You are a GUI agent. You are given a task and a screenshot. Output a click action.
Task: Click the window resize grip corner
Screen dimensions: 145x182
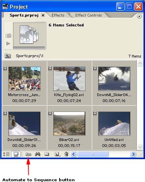[x=141, y=155]
